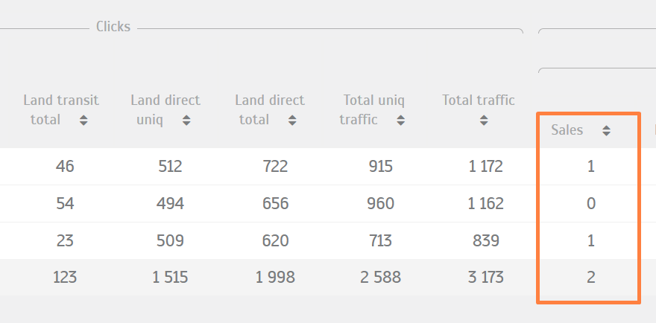Click the Sales cell showing 0
Viewport: 656px width, 323px height.
(x=590, y=203)
